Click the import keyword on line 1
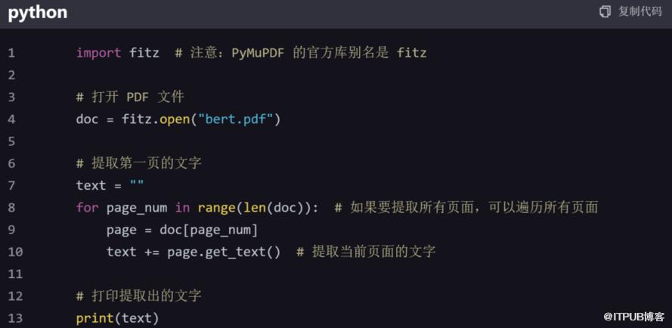672x328 pixels. point(98,53)
